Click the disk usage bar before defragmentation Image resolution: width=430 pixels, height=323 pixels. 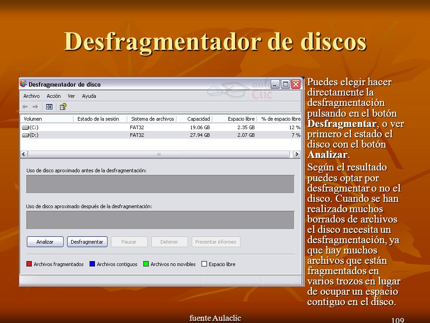[160, 184]
